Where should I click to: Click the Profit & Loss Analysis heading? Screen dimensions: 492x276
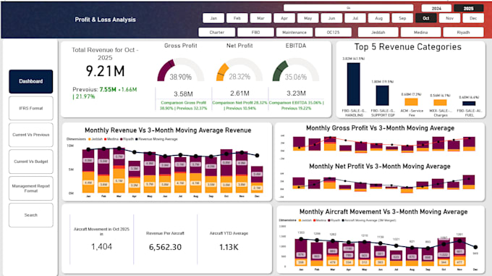click(x=105, y=20)
